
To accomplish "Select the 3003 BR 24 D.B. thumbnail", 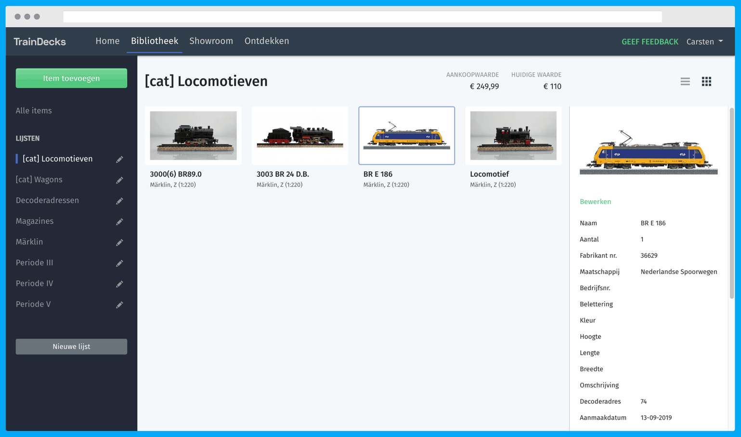I will coord(299,136).
